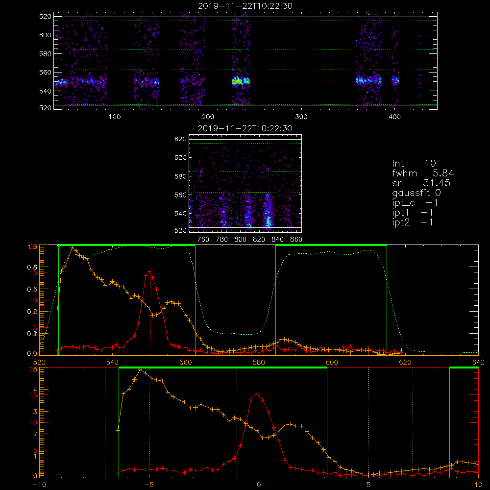Click x-axis label 560 of the 520–640 profile plot
Image resolution: width=490 pixels, height=490 pixels.
[x=186, y=363]
